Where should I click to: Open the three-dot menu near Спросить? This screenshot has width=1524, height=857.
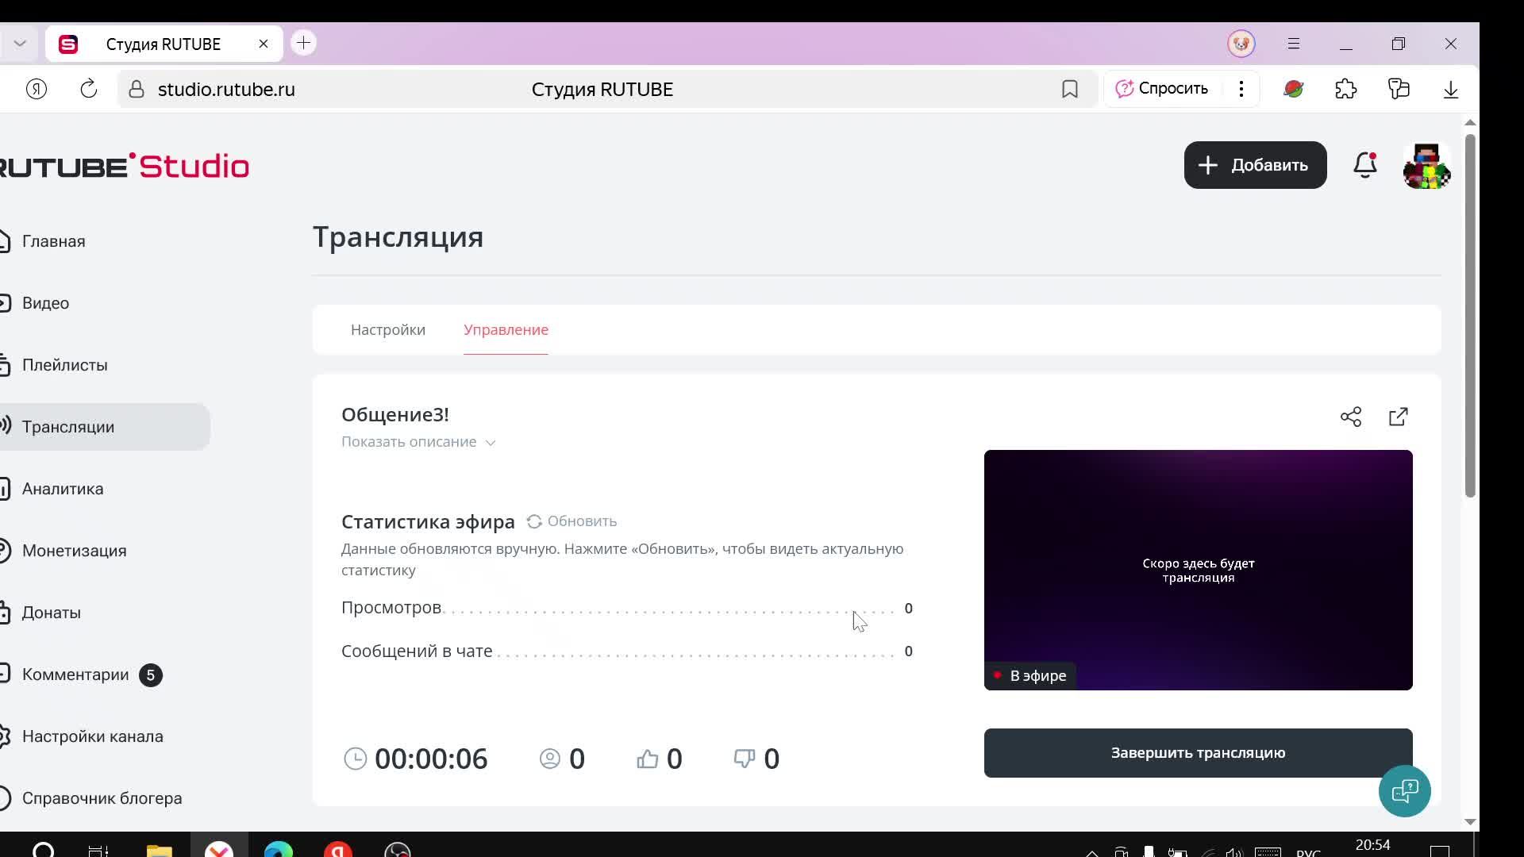(x=1241, y=89)
